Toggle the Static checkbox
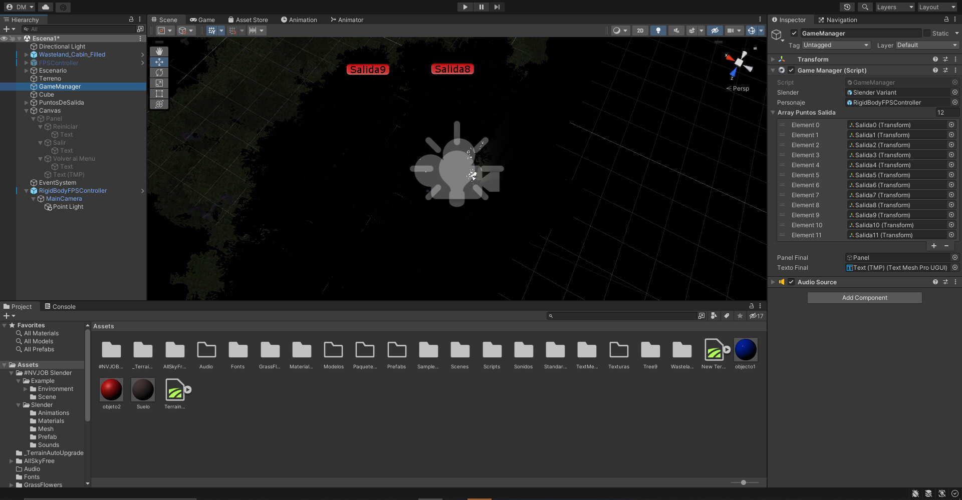 [927, 34]
